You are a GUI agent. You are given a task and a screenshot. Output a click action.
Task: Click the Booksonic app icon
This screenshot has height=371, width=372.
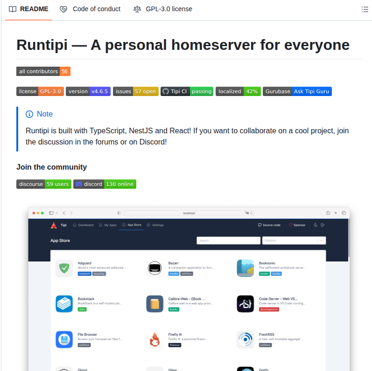(x=246, y=268)
